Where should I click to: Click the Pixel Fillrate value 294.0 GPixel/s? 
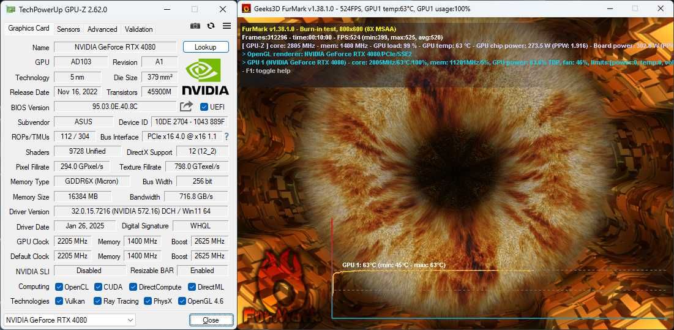pyautogui.click(x=81, y=167)
